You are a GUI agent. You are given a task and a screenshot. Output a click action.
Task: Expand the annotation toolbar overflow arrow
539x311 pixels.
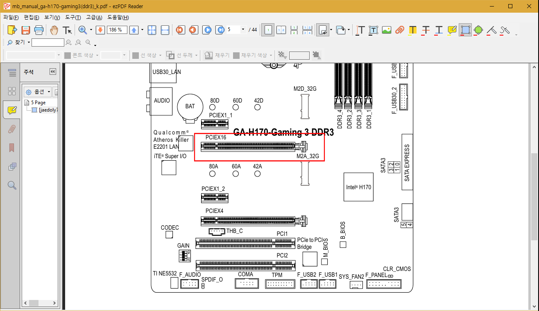tap(516, 34)
